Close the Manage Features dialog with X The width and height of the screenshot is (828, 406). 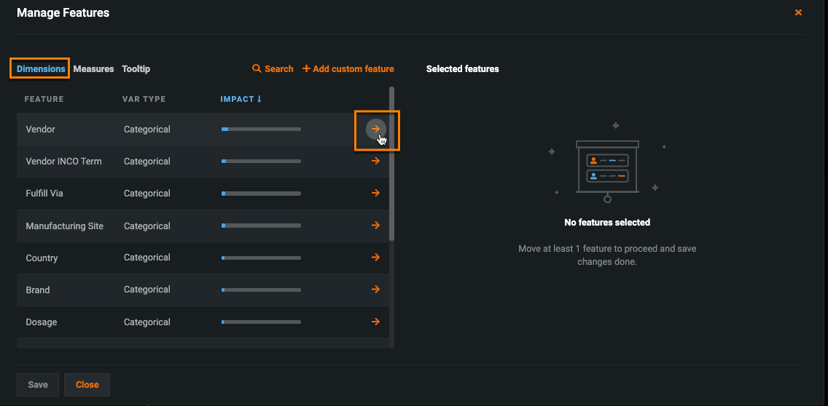point(798,12)
